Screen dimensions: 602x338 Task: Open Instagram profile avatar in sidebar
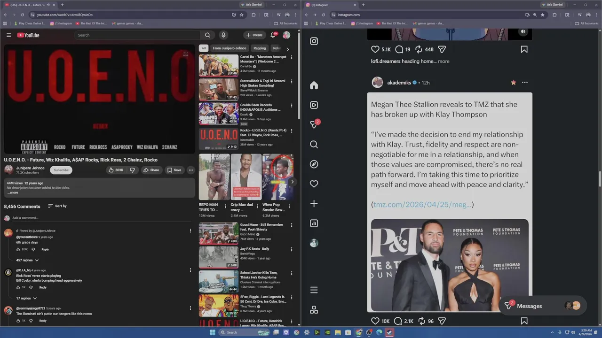[314, 243]
